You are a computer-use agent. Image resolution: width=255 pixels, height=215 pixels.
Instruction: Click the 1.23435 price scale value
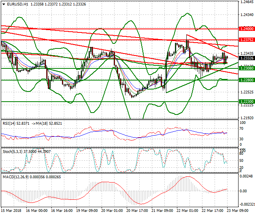[247, 54]
